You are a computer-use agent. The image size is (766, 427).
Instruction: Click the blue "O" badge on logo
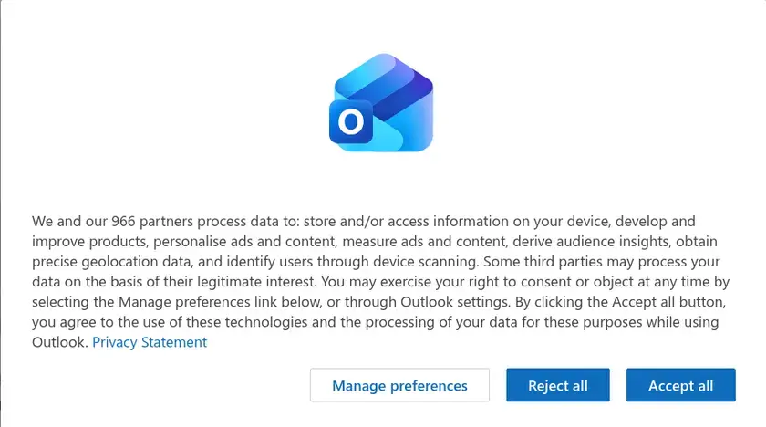[x=351, y=121]
